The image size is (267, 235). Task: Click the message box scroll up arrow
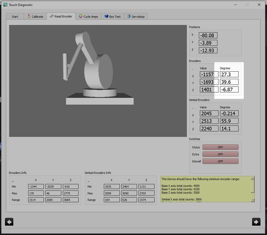[x=252, y=178]
